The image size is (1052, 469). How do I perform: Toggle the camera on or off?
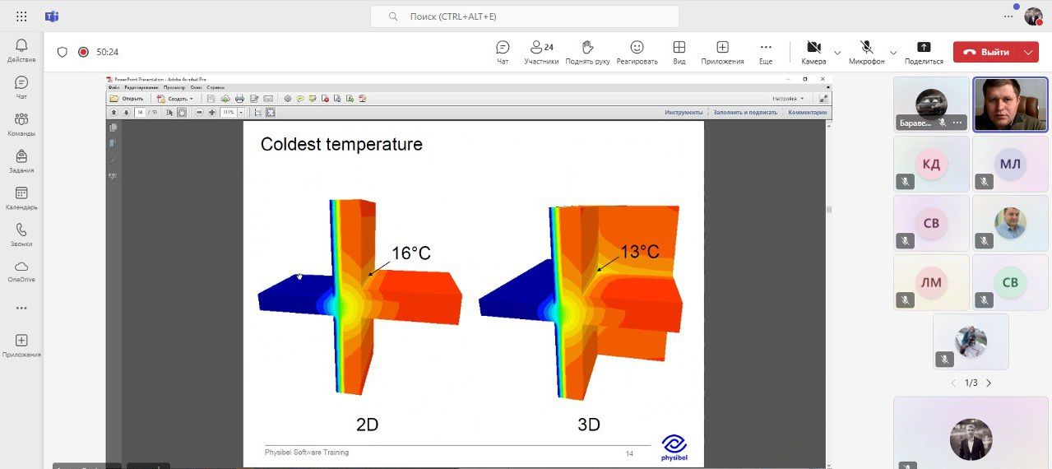tap(813, 53)
